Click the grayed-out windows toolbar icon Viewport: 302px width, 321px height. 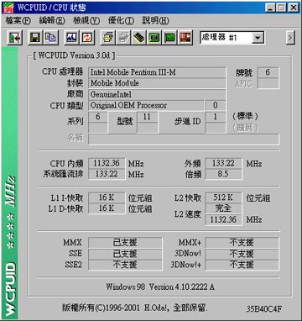point(123,38)
